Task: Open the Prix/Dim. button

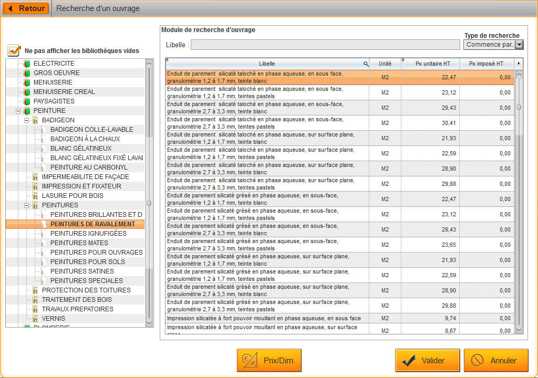Action: (270, 361)
